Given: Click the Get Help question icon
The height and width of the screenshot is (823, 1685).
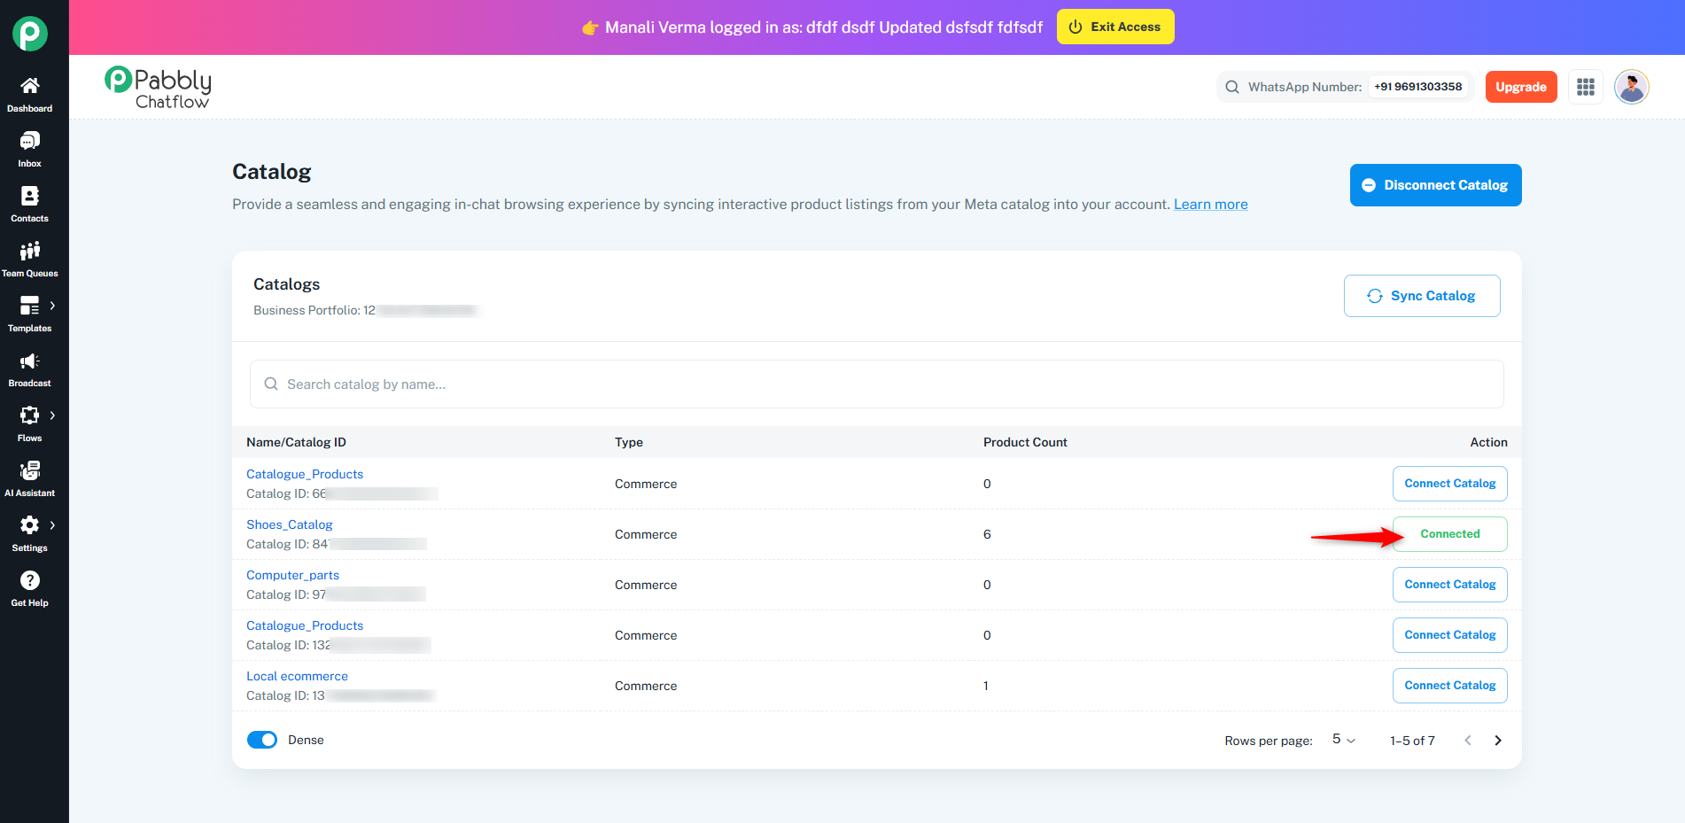Looking at the screenshot, I should pyautogui.click(x=30, y=581).
